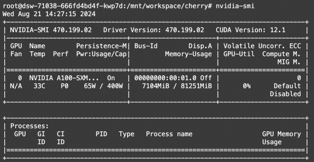Click the GPU-Util header
Screen dimensions: 314x162
pos(239,54)
